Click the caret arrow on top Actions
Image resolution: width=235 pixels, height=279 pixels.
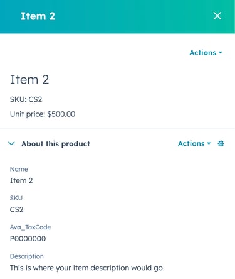click(221, 53)
